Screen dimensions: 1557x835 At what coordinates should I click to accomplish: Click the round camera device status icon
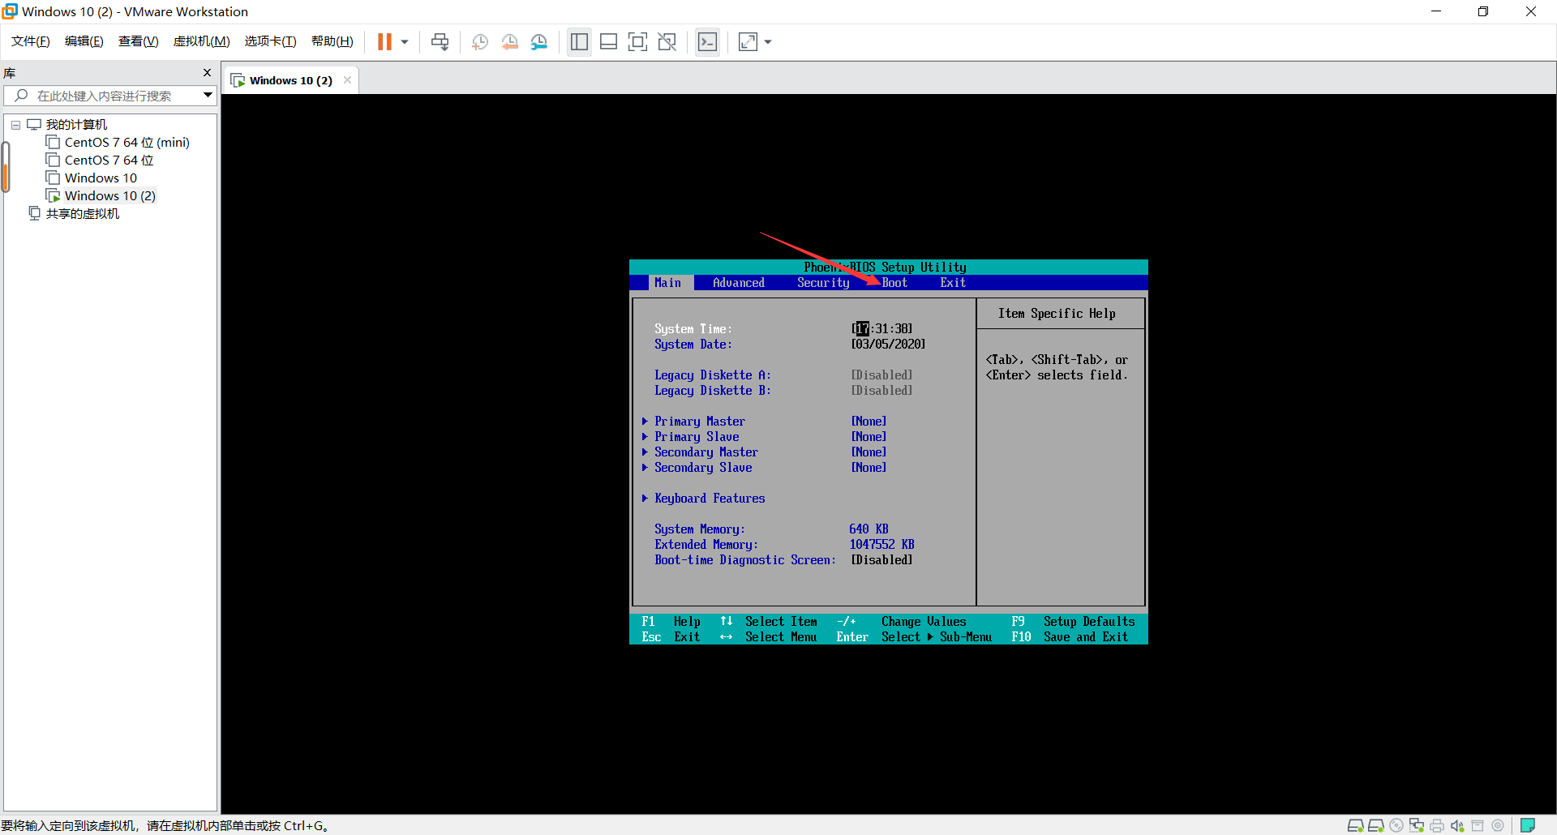1498,825
